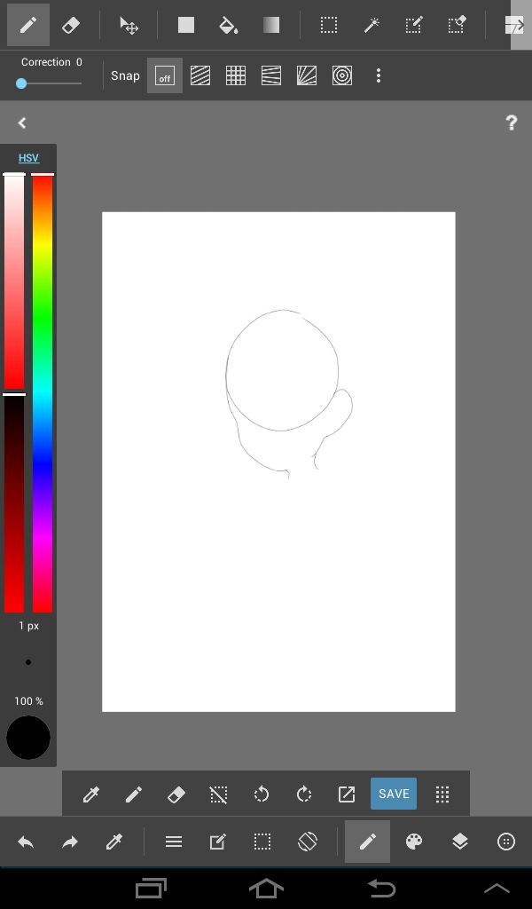Enable parallel lines snap guide
This screenshot has width=532, height=909.
point(200,75)
